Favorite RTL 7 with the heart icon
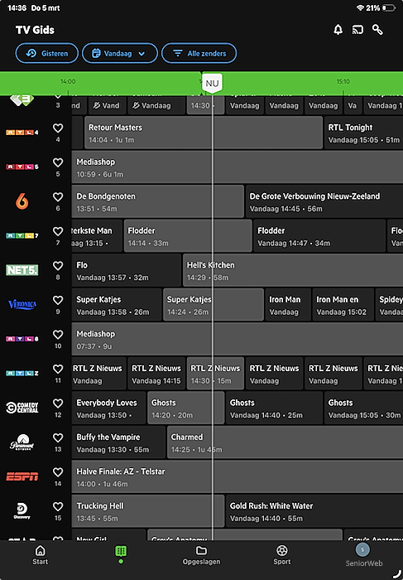The width and height of the screenshot is (403, 580). pyautogui.click(x=58, y=231)
